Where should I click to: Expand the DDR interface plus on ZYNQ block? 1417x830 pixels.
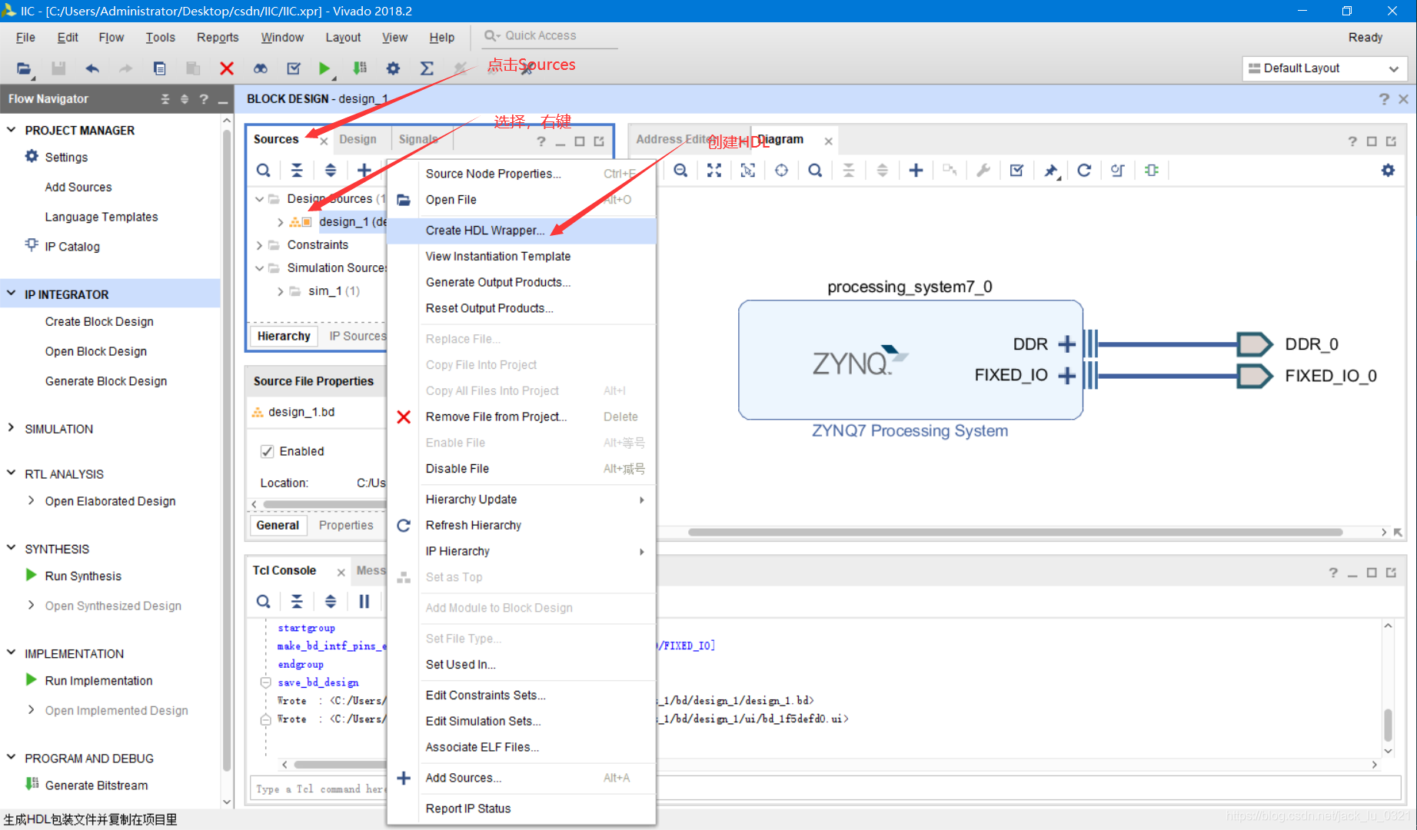tap(1066, 344)
